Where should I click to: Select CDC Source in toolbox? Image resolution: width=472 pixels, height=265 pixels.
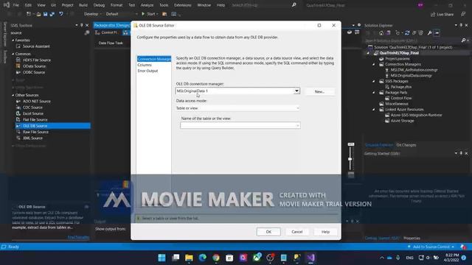32,107
